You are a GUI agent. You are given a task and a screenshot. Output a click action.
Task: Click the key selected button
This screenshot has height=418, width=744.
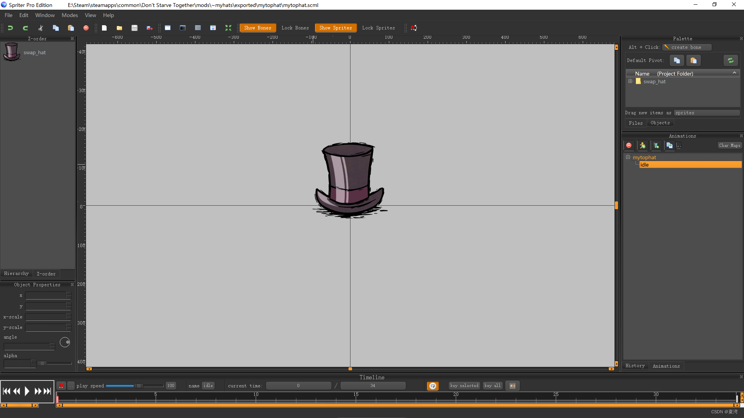(464, 385)
